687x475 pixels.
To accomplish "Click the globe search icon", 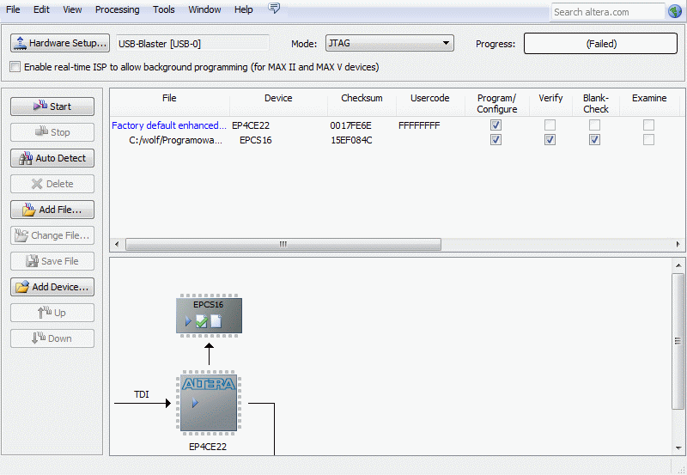I will (x=674, y=11).
